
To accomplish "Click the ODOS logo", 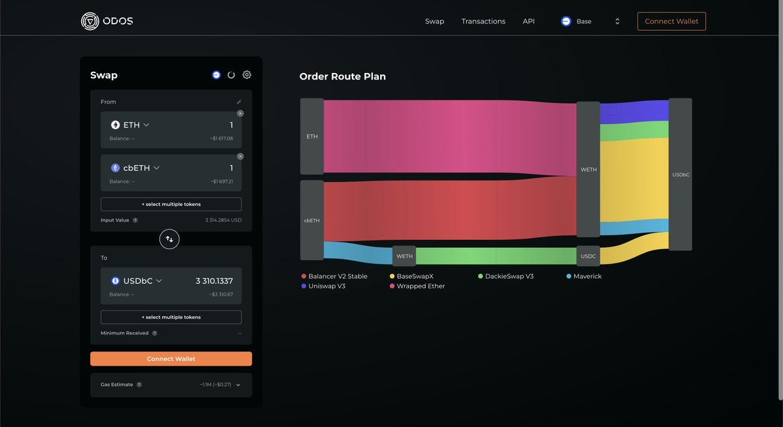I will coord(107,21).
